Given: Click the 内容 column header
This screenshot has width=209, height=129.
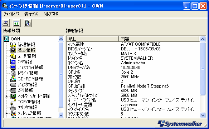Looking at the screenshot, I should coord(159,39).
